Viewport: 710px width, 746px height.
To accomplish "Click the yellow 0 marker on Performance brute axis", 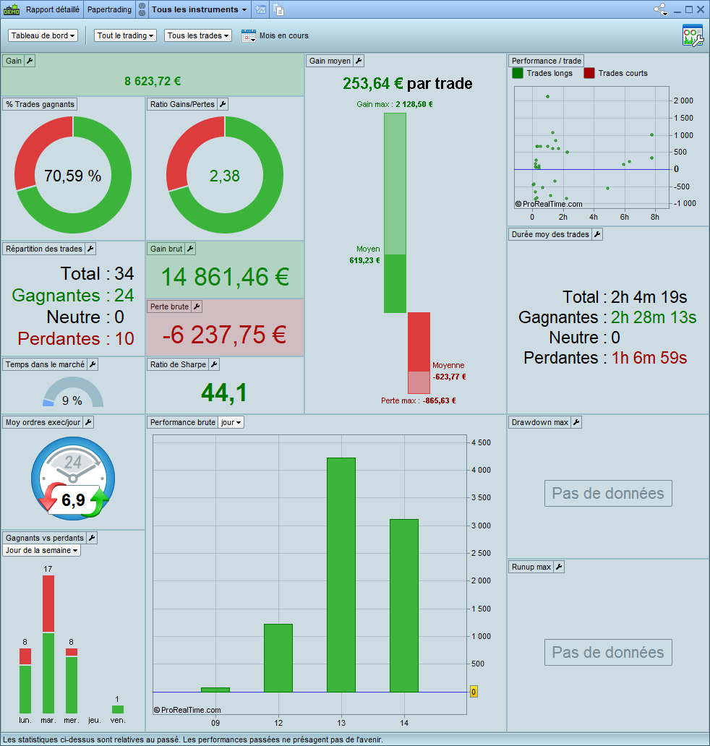I will 474,692.
